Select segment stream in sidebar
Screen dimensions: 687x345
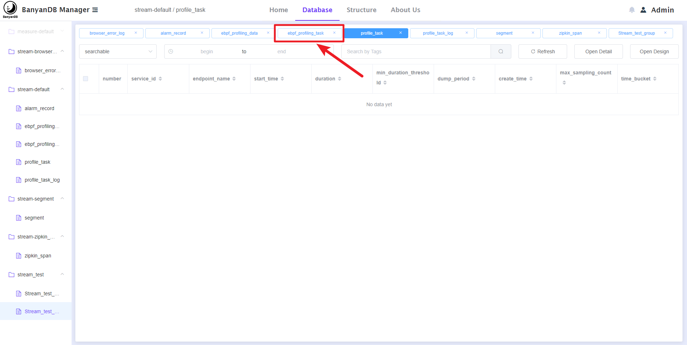click(x=36, y=218)
